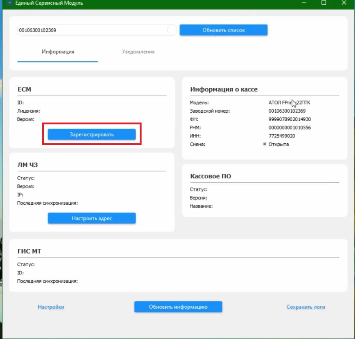355x339 pixels.
Task: Click the Лицензия: label in ЕСМ
Action: (x=28, y=111)
